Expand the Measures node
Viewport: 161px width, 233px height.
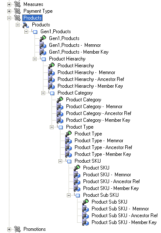[x=9, y=4]
